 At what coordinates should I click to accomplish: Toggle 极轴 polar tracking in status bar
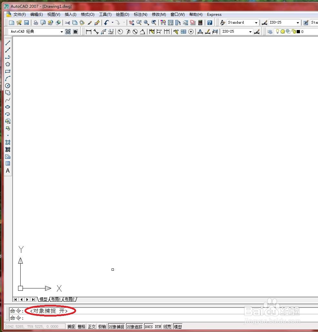click(102, 327)
